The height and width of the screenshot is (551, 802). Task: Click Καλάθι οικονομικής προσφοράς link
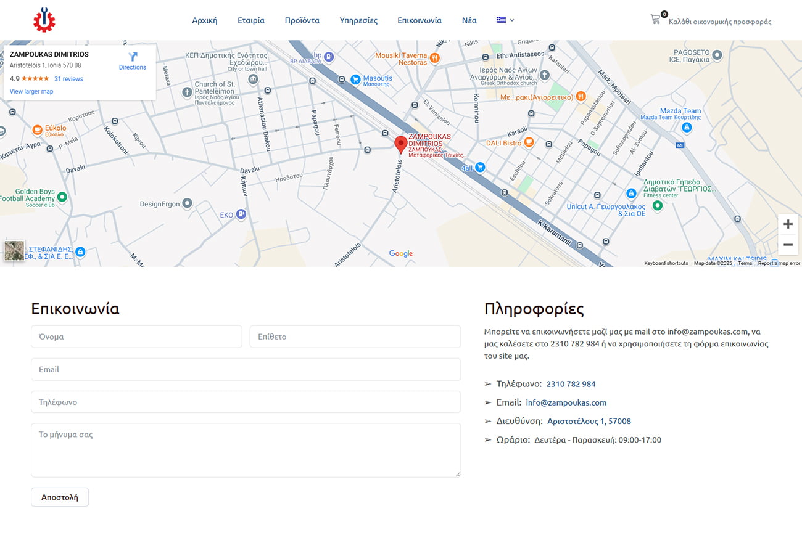pos(720,22)
